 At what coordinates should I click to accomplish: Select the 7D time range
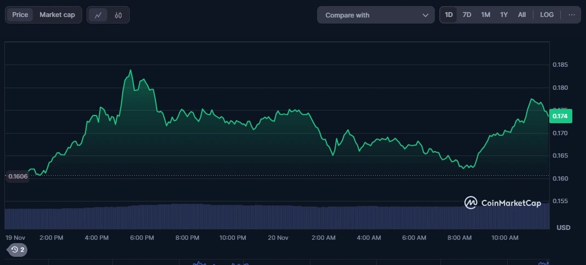point(467,15)
